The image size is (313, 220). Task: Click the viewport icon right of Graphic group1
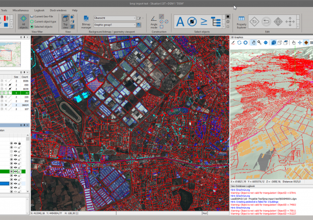pyautogui.click(x=139, y=25)
